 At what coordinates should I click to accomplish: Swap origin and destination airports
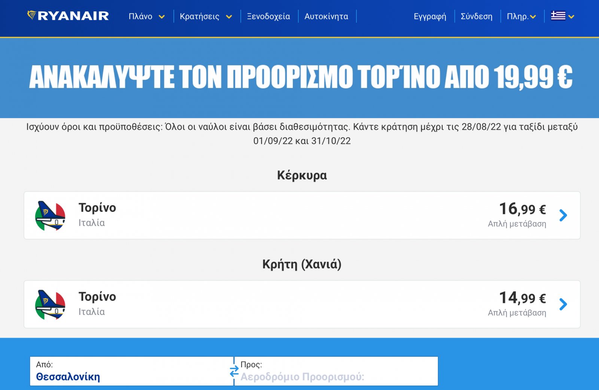(234, 371)
